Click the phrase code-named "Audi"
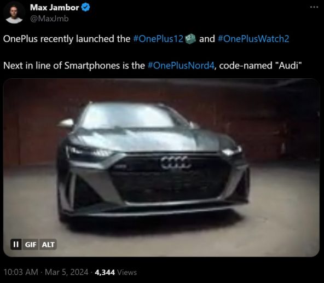Viewport: 324px width, 283px height. [x=261, y=66]
